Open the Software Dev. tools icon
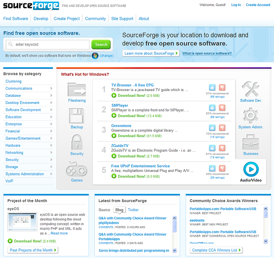The width and height of the screenshot is (274, 258). [x=250, y=89]
